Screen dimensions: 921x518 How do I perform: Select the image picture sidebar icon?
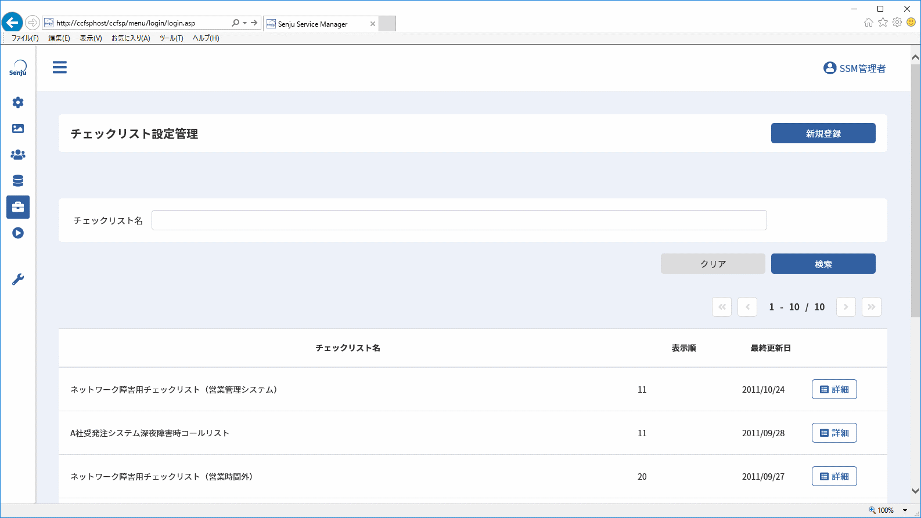coord(18,129)
